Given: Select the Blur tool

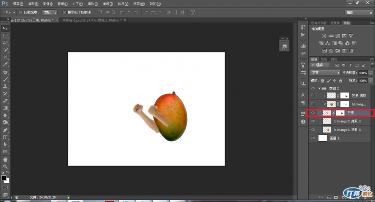Looking at the screenshot, I should (x=5, y=115).
